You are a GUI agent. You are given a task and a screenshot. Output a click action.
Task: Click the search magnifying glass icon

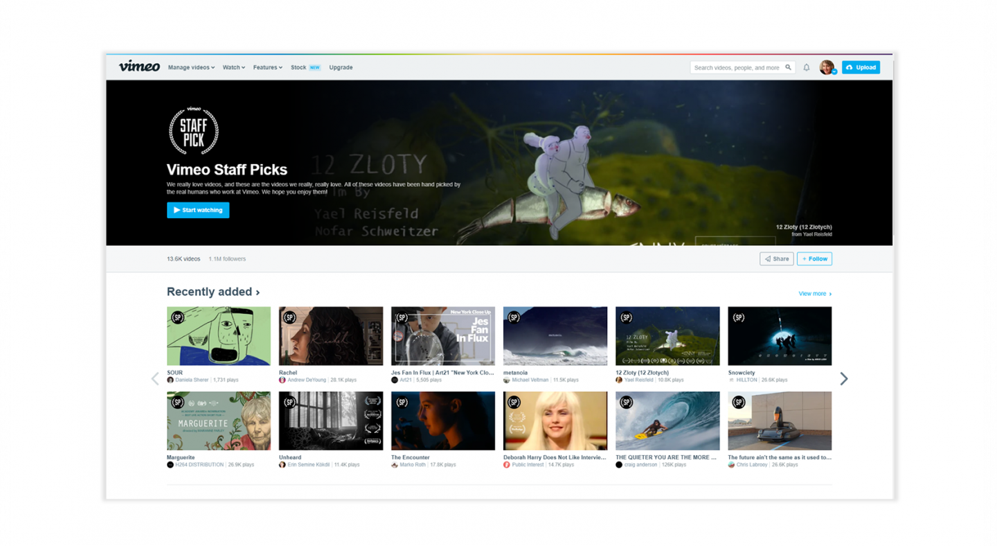(789, 67)
